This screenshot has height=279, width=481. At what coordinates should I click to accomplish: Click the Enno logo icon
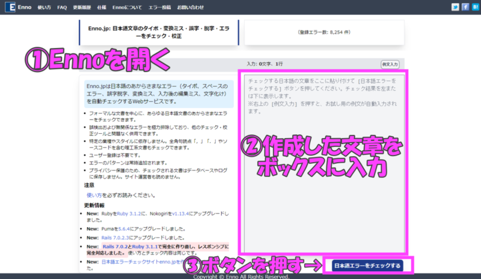(10, 7)
